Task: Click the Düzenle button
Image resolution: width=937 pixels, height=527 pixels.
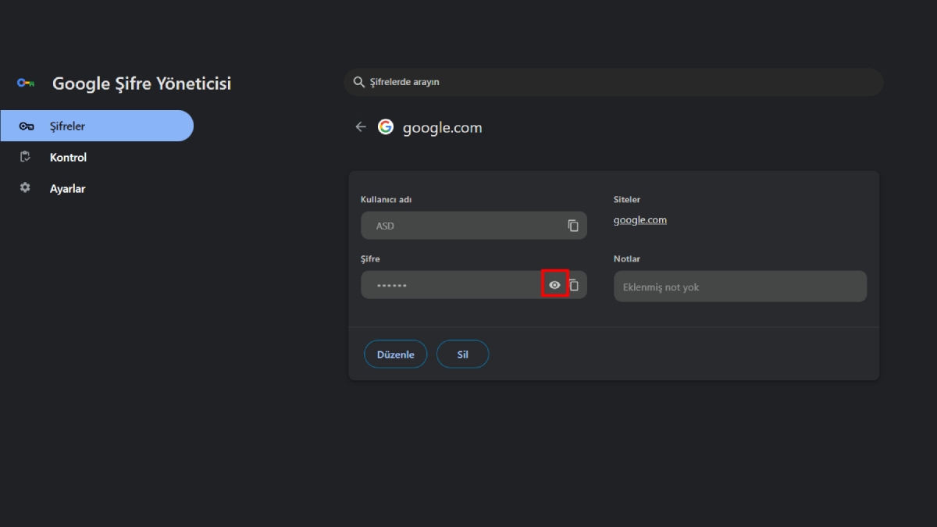Action: click(396, 354)
